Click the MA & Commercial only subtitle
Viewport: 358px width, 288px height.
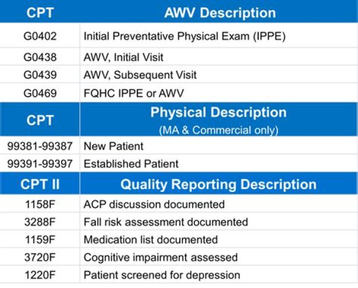click(x=218, y=130)
